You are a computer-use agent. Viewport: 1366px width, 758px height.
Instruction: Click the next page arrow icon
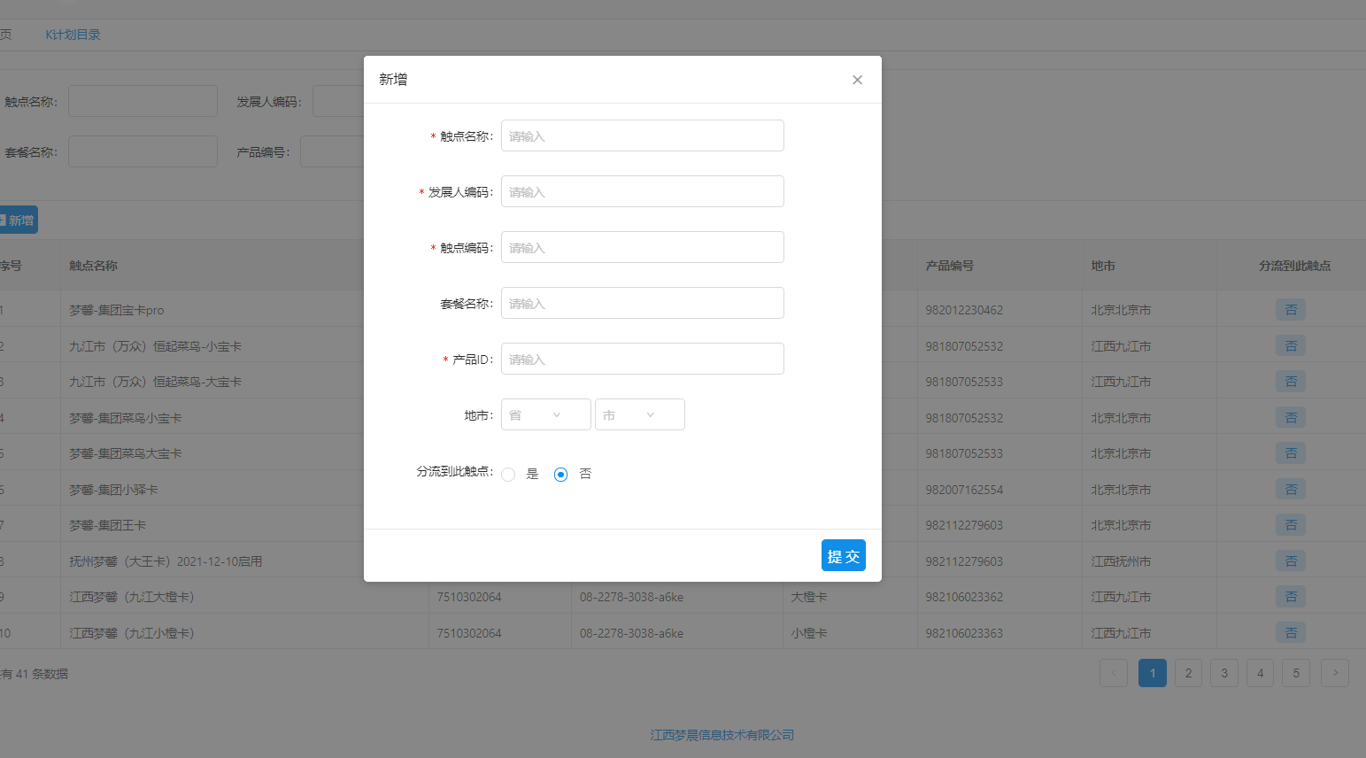pos(1335,673)
